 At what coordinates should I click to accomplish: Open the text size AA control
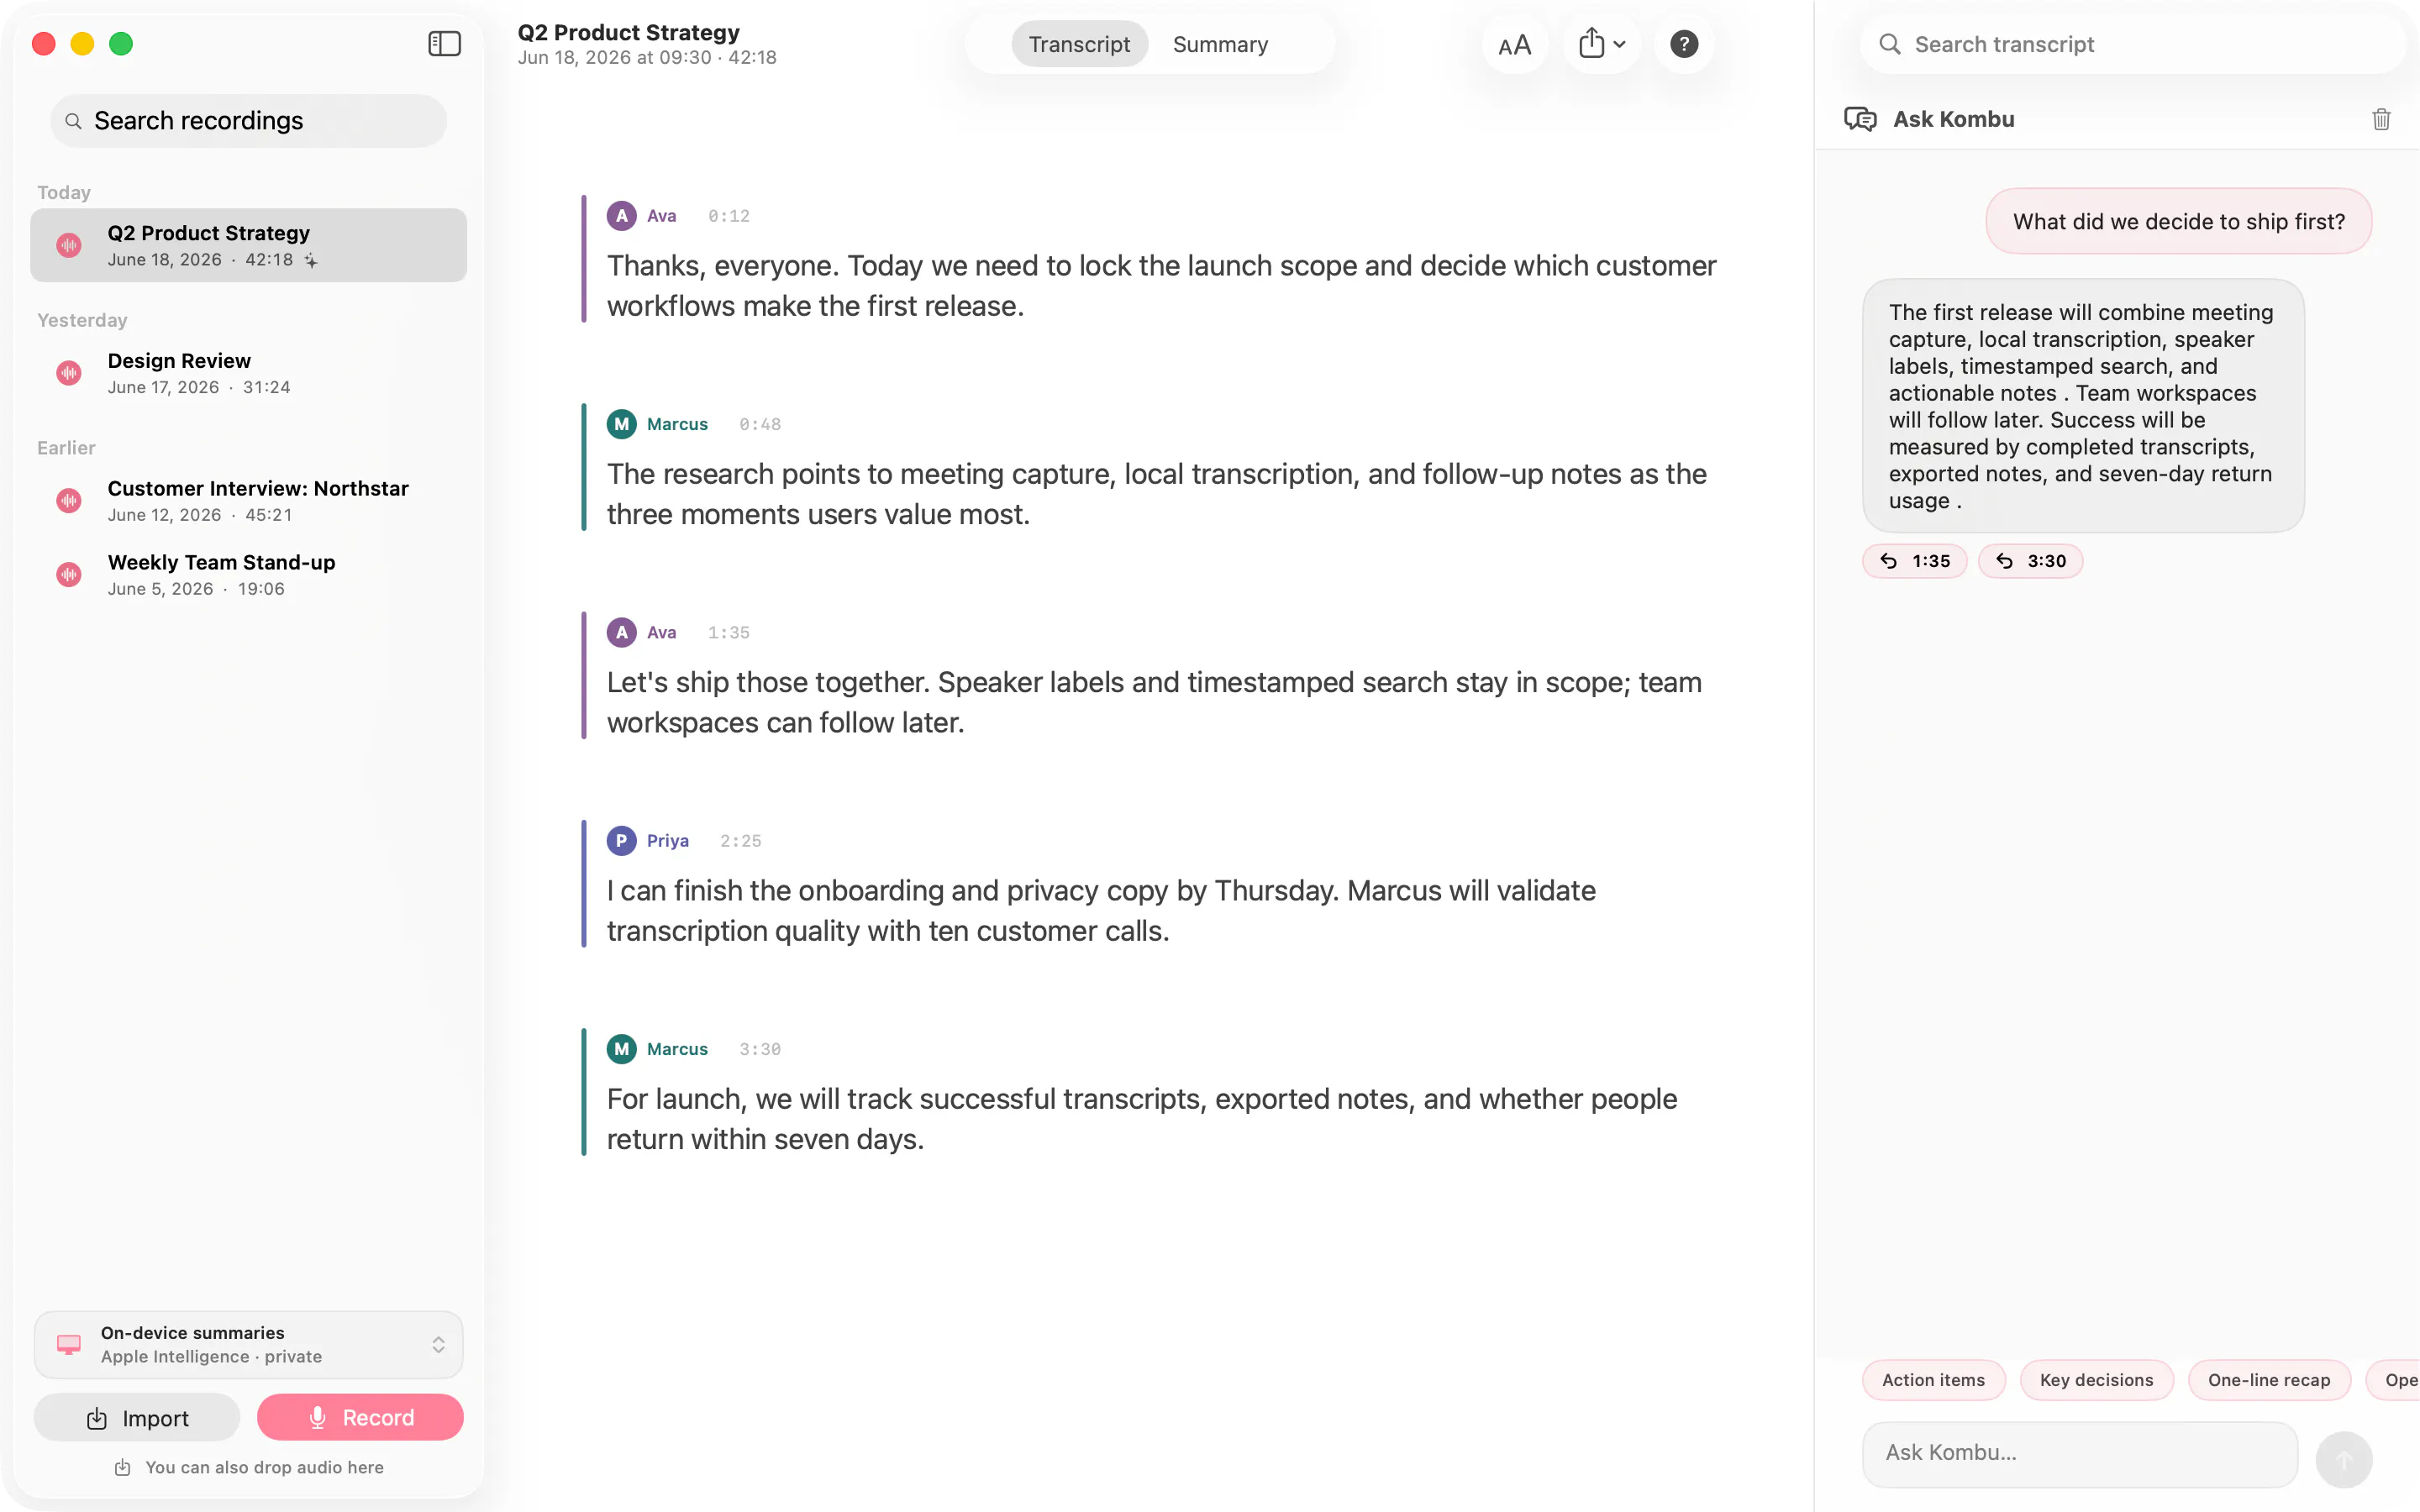pyautogui.click(x=1514, y=45)
